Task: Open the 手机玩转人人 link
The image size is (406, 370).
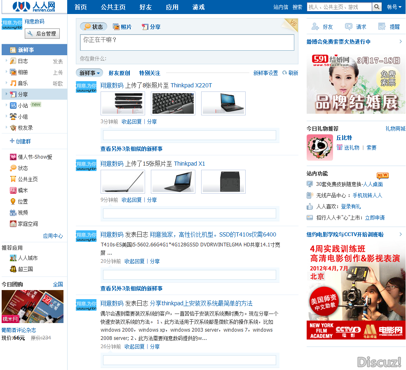Action: [367, 195]
